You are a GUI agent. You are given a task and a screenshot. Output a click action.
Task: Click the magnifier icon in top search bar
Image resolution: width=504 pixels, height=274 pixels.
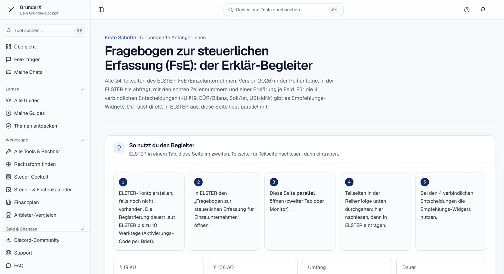click(x=231, y=10)
